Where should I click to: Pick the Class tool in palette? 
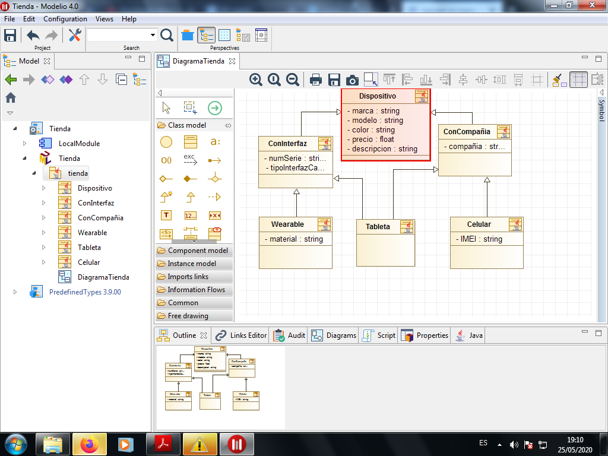191,142
